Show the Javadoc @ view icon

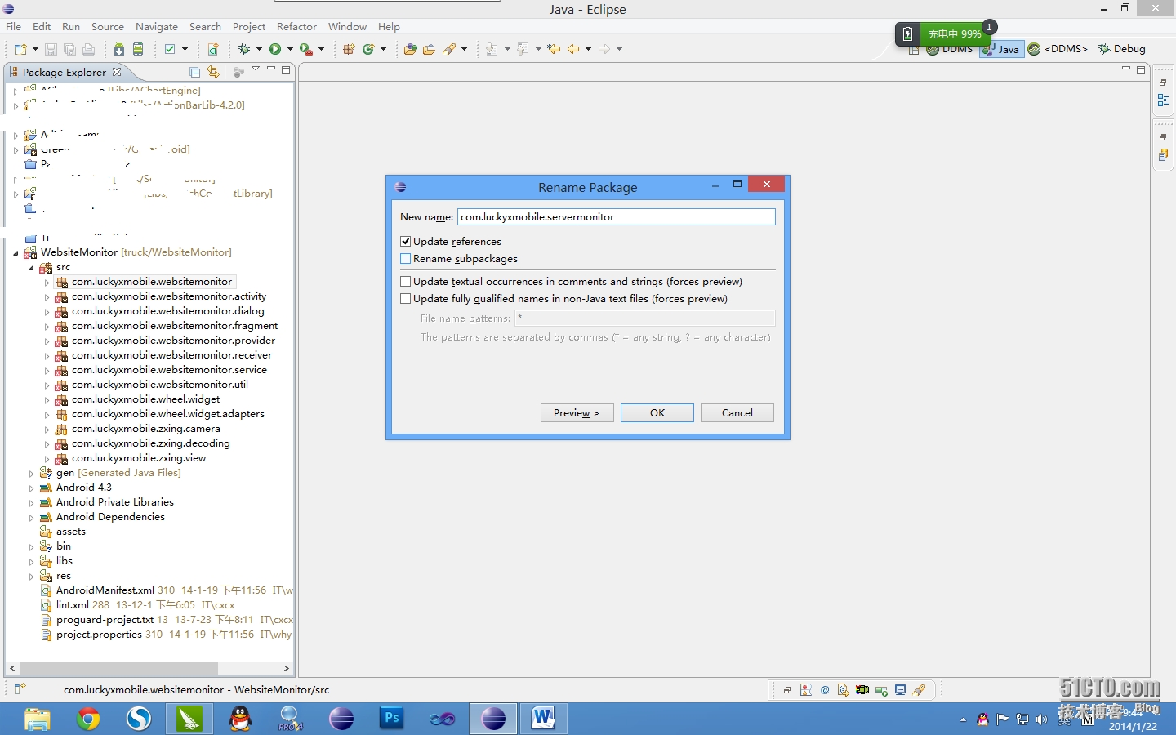tap(825, 690)
